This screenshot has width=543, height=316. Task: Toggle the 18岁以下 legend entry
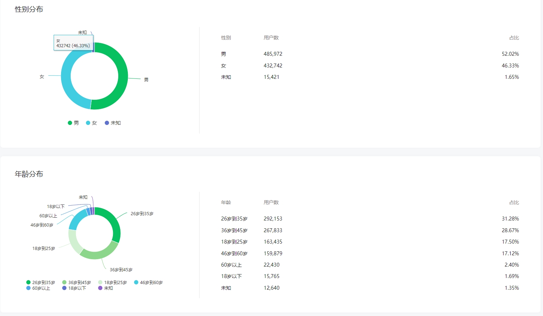(74, 288)
